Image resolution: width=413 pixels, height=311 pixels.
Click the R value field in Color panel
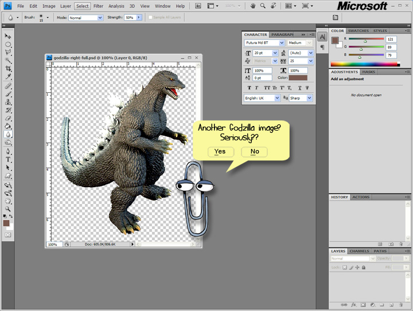392,39
